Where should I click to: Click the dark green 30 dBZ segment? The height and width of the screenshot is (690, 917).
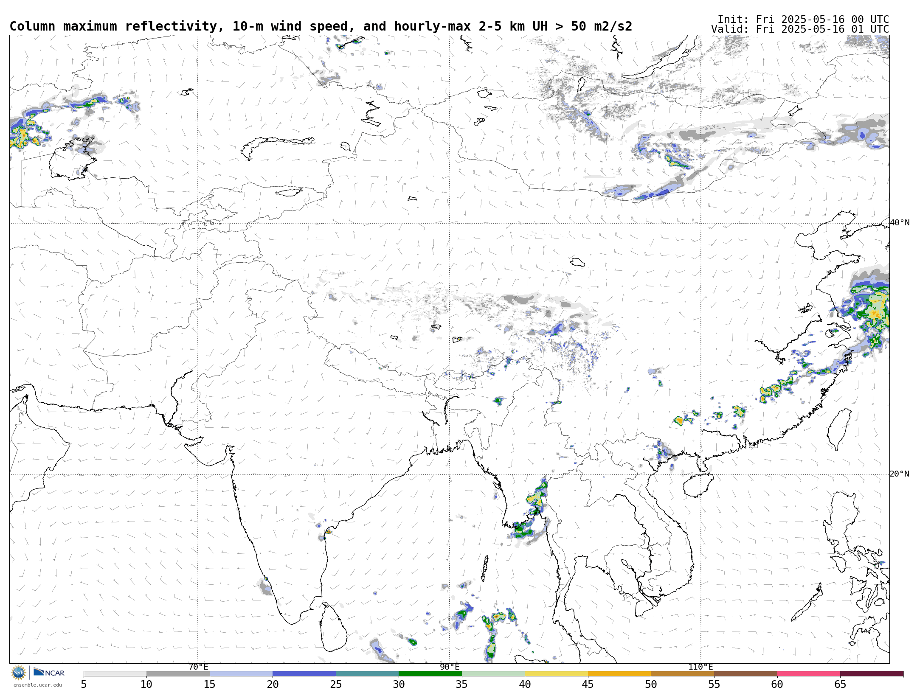pos(430,674)
